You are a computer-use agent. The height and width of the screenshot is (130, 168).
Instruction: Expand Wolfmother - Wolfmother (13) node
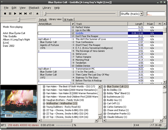pos(44,103)
